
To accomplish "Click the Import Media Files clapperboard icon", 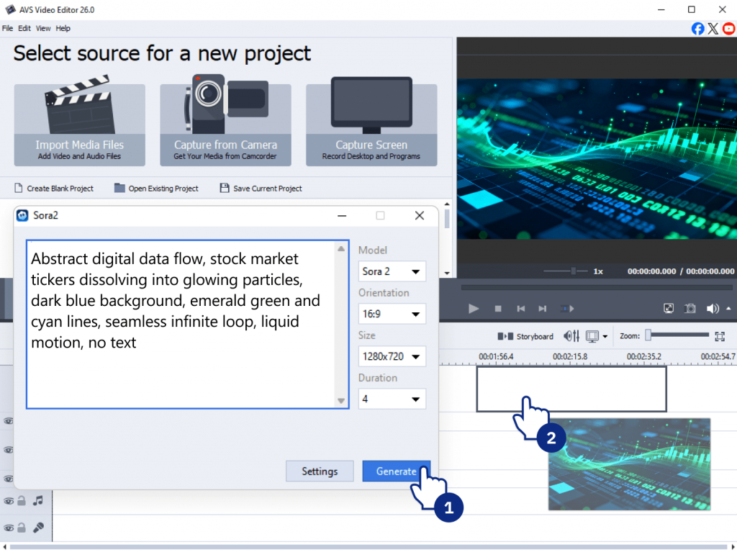I will point(79,108).
